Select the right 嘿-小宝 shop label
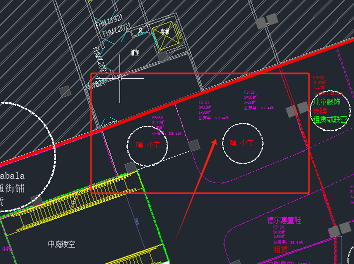This screenshot has width=354, height=264. (x=241, y=143)
